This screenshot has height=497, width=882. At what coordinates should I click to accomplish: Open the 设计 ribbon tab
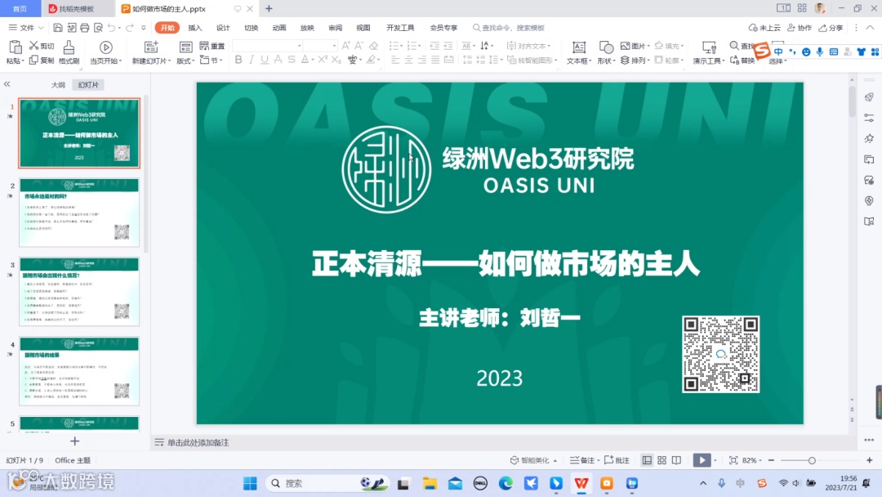point(223,28)
